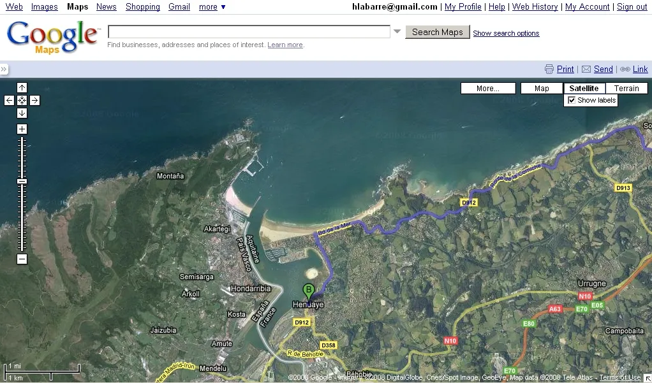Click the D913 road shield
The image size is (652, 383).
pyautogui.click(x=623, y=188)
